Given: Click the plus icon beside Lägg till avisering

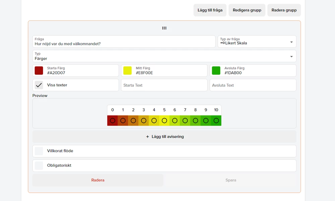Looking at the screenshot, I should (x=147, y=137).
